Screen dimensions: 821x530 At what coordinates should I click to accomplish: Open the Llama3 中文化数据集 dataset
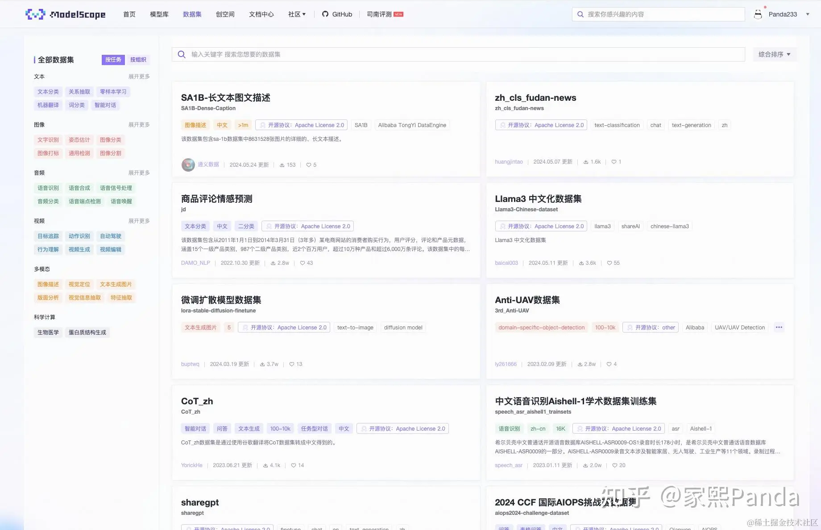click(538, 199)
